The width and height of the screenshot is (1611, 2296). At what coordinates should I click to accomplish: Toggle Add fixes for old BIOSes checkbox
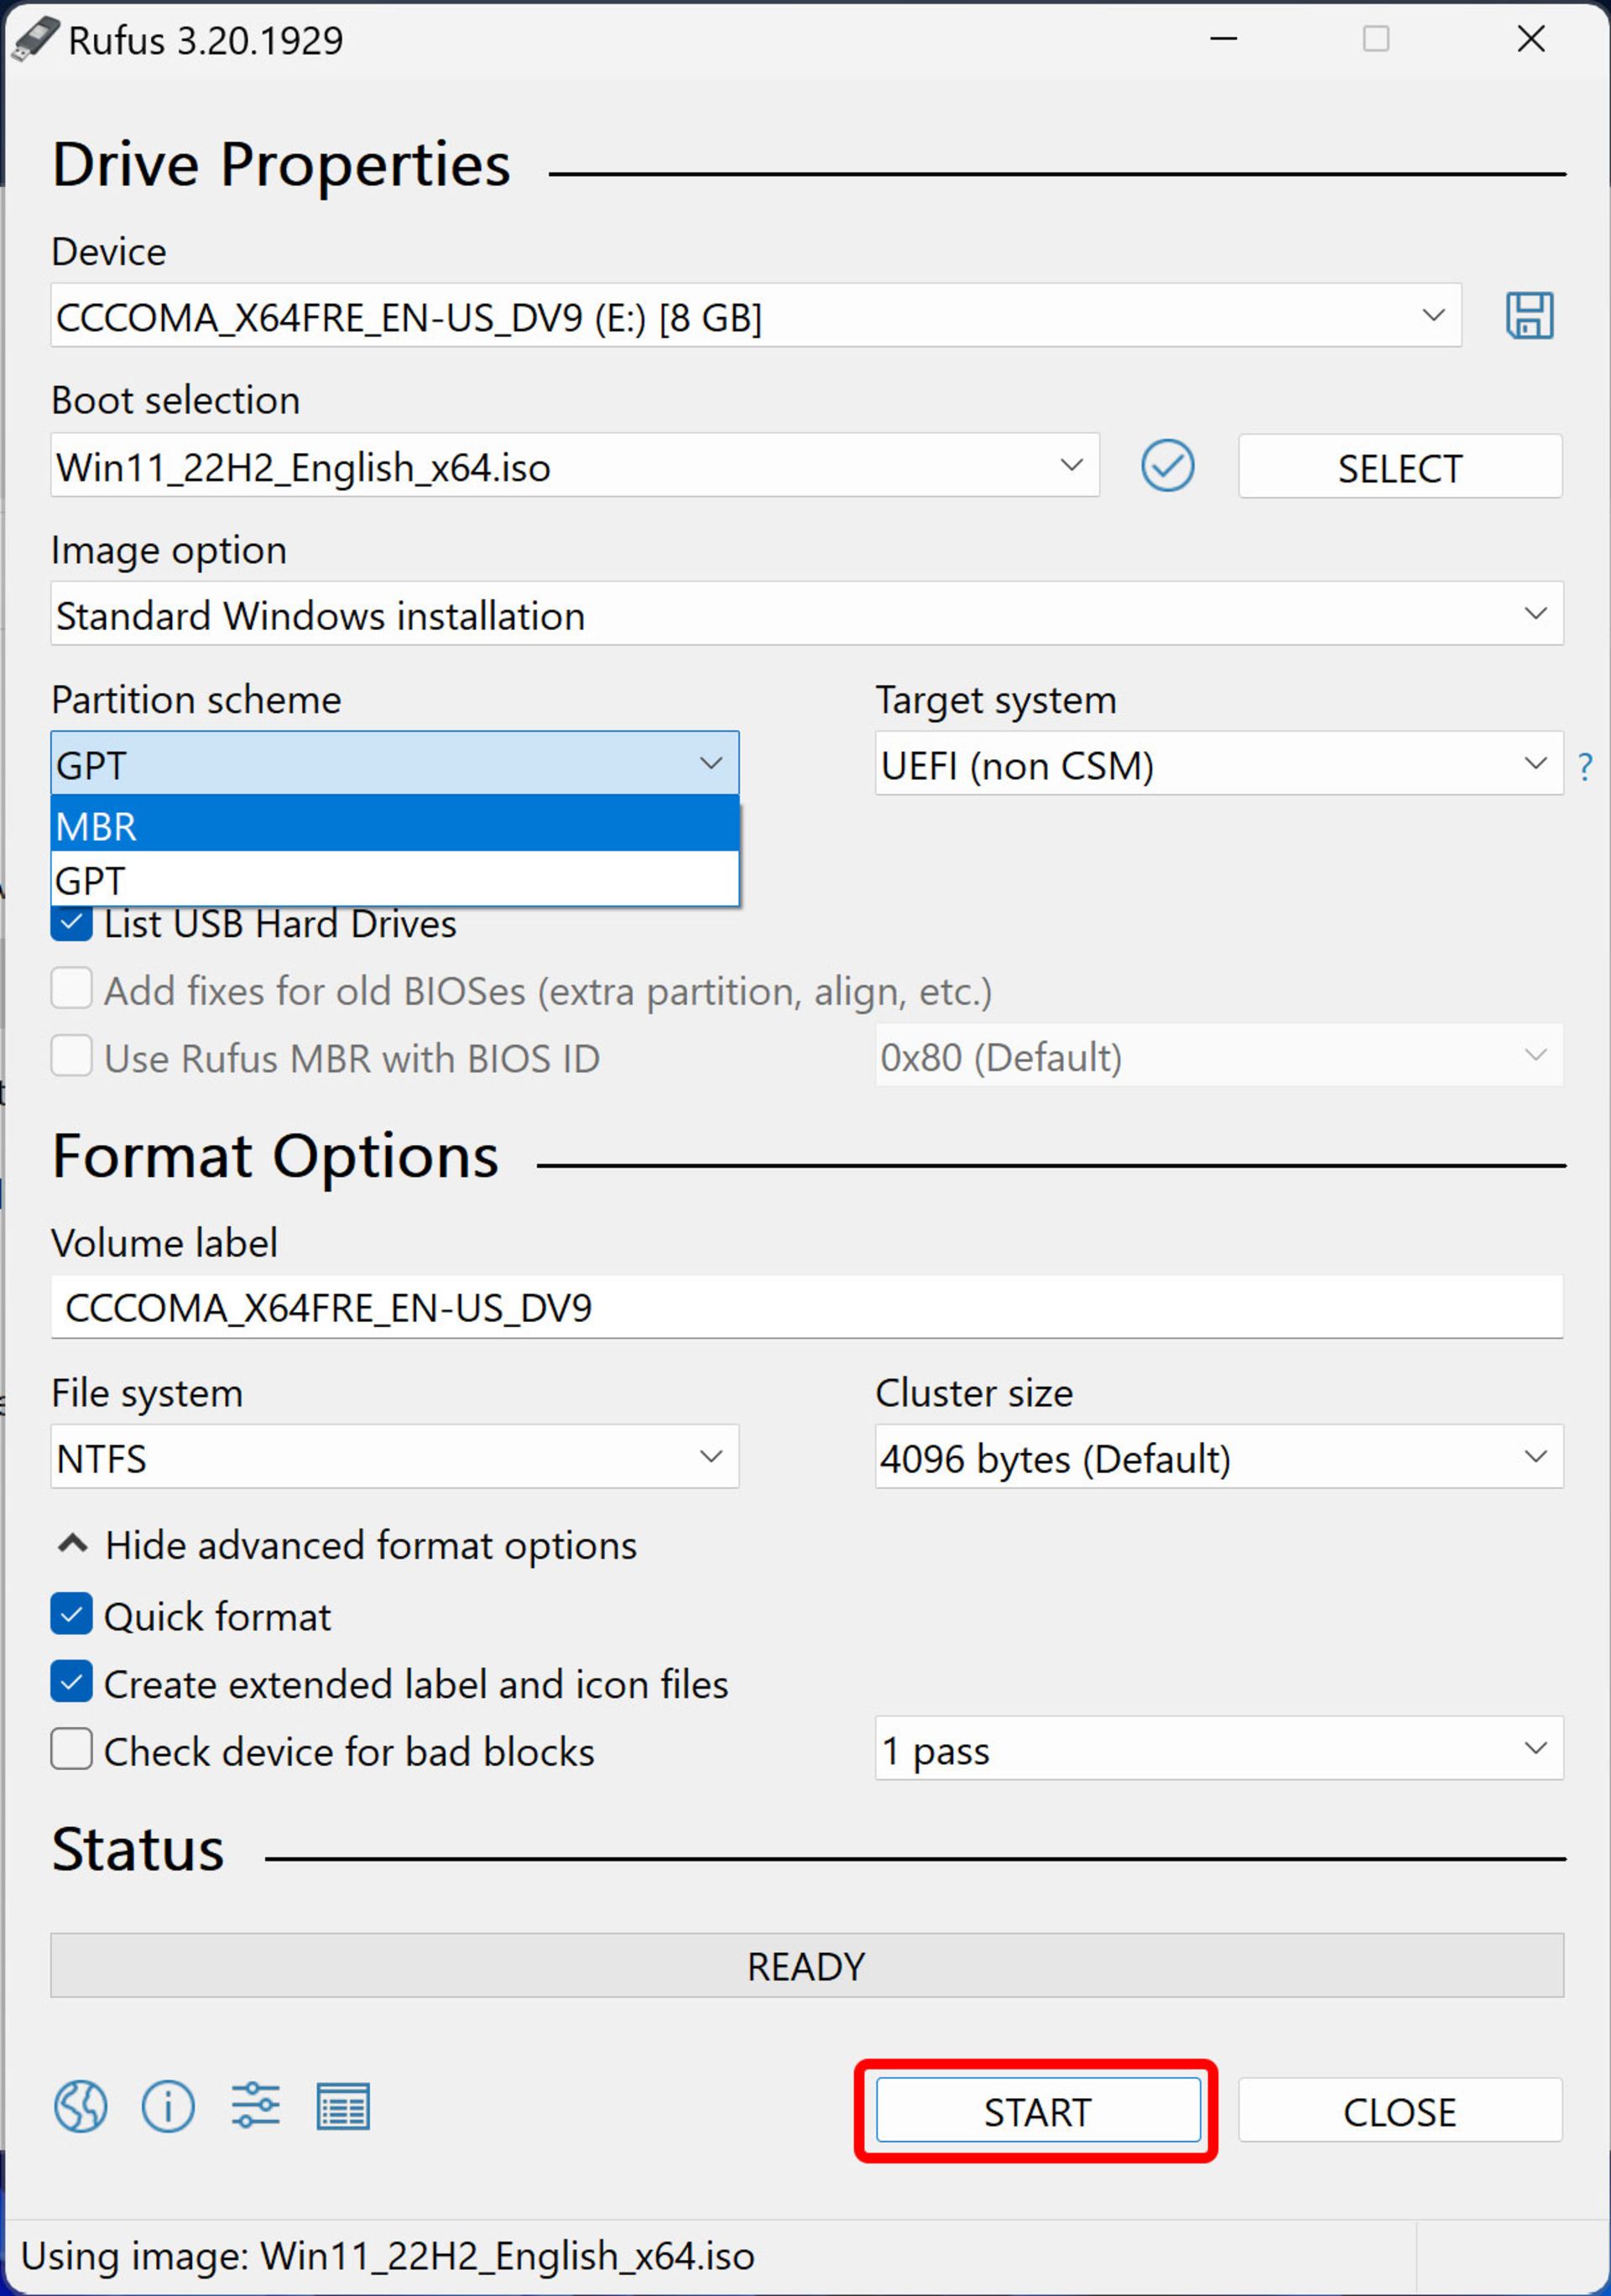[x=72, y=989]
